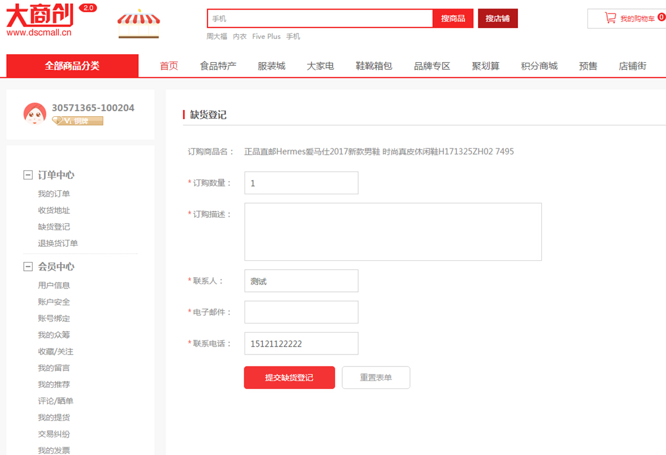Click hot keyword Five Plus

point(266,37)
